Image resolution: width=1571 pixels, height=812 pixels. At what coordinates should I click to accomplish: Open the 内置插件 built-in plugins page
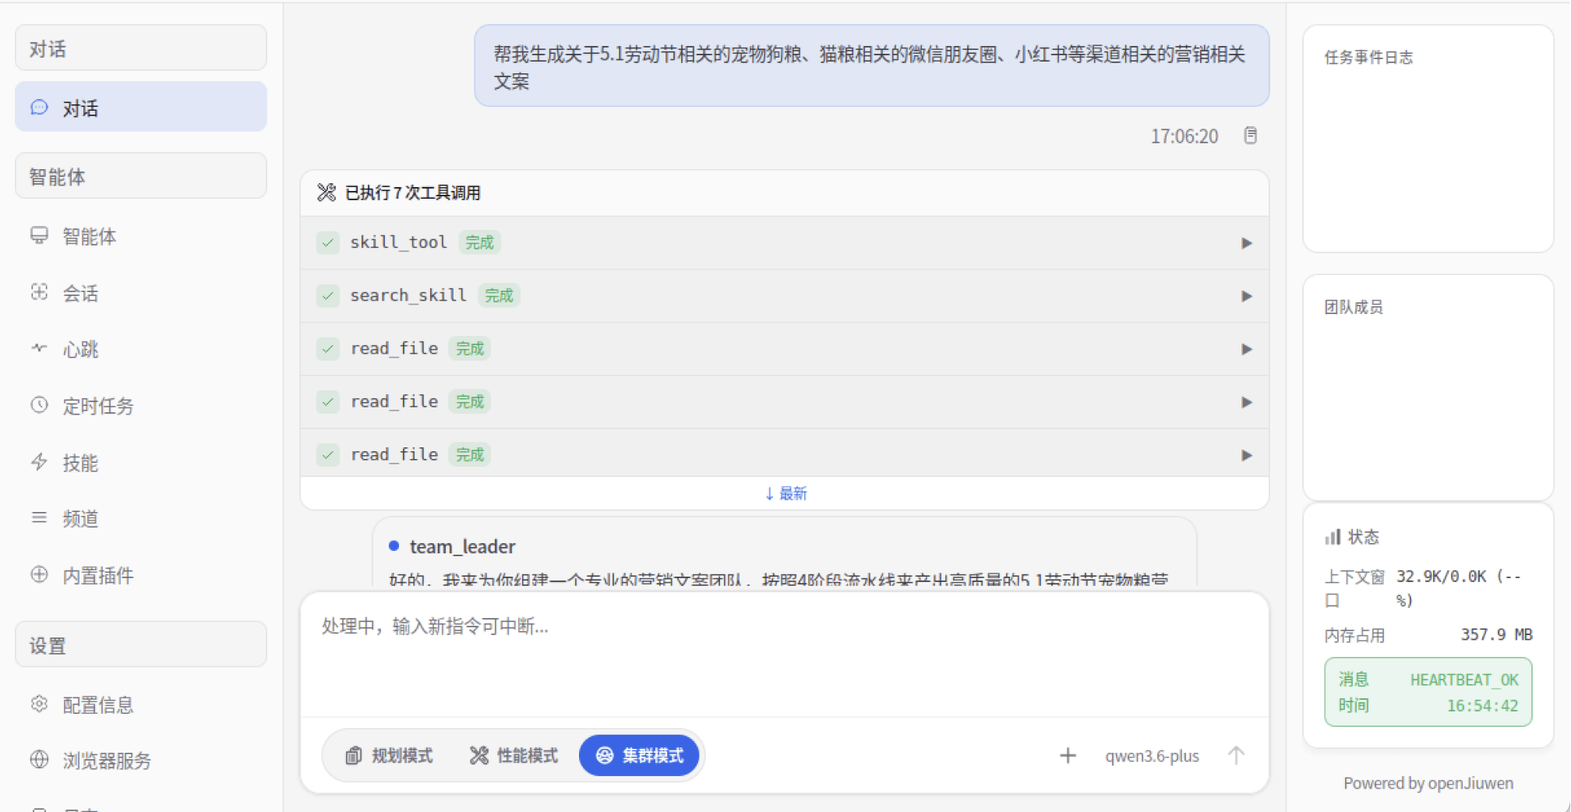tap(141, 575)
